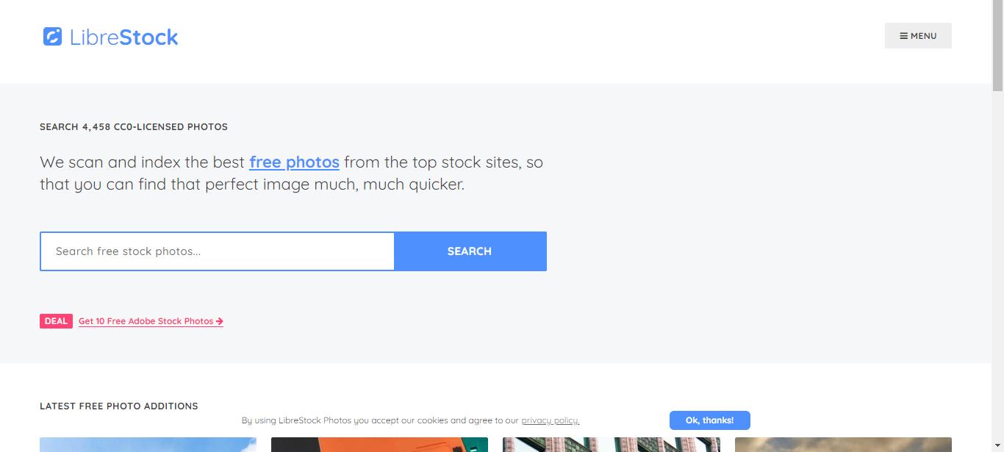
Task: Open the blue sky photo thumbnail
Action: 148,445
